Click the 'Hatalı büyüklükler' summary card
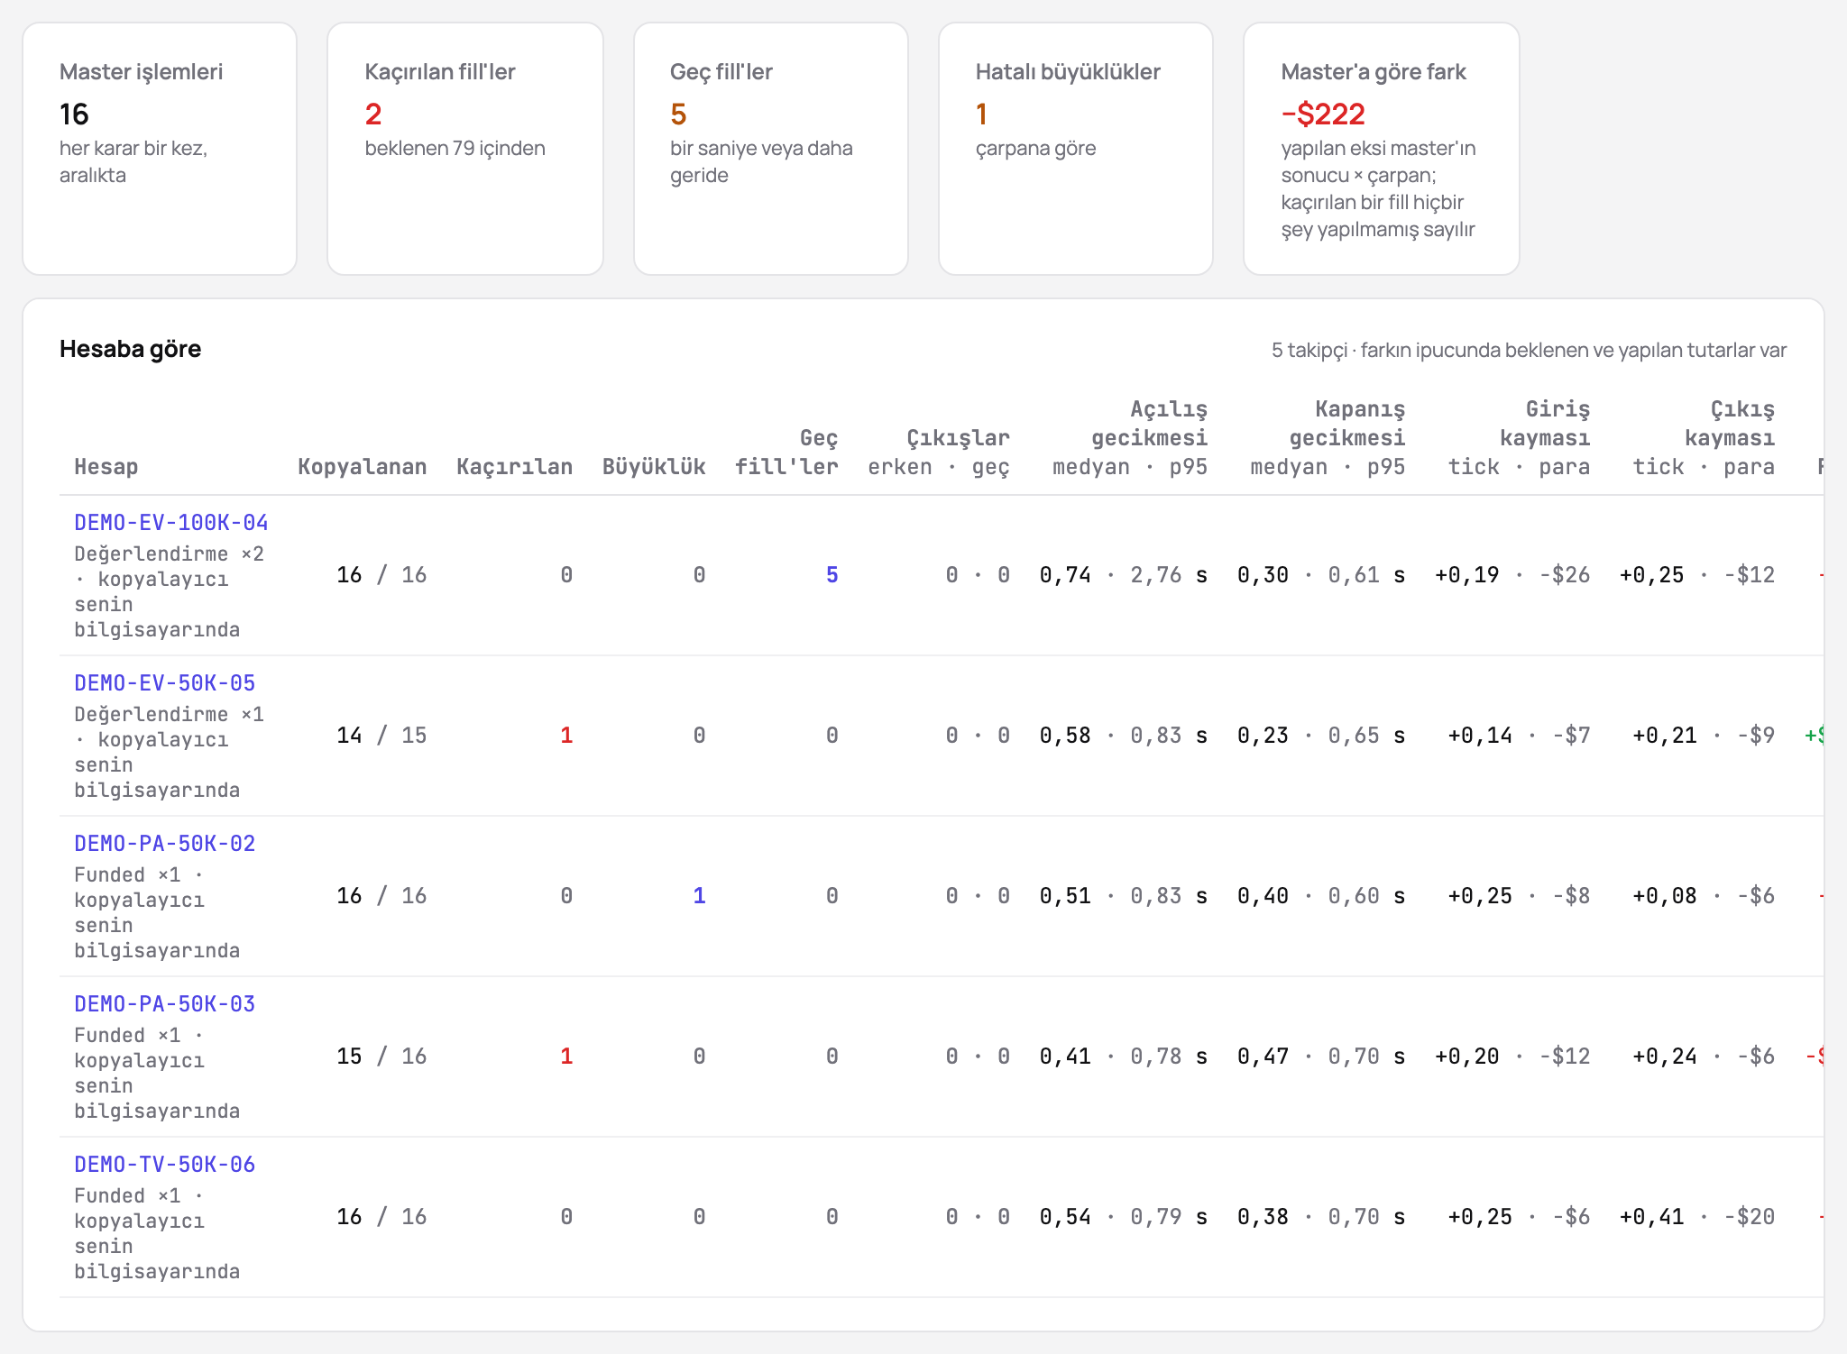This screenshot has width=1847, height=1354. tap(1076, 149)
